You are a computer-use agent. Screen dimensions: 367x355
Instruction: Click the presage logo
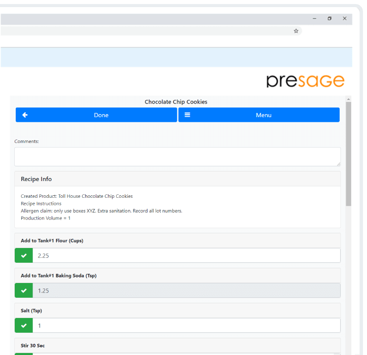[x=305, y=81]
